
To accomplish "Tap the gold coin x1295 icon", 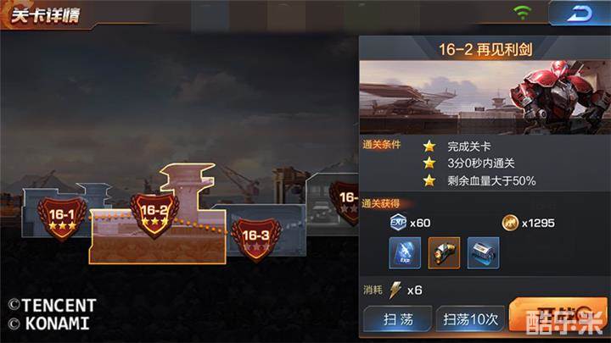I will (x=510, y=223).
